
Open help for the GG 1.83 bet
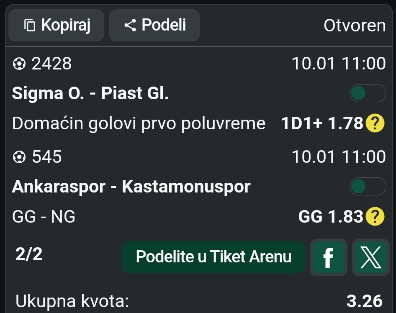point(375,217)
